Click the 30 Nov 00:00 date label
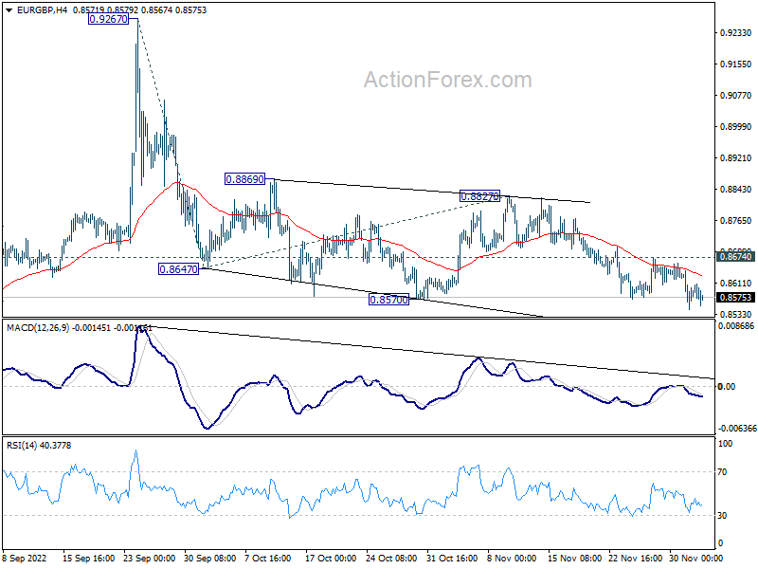This screenshot has height=569, width=758. (696, 559)
